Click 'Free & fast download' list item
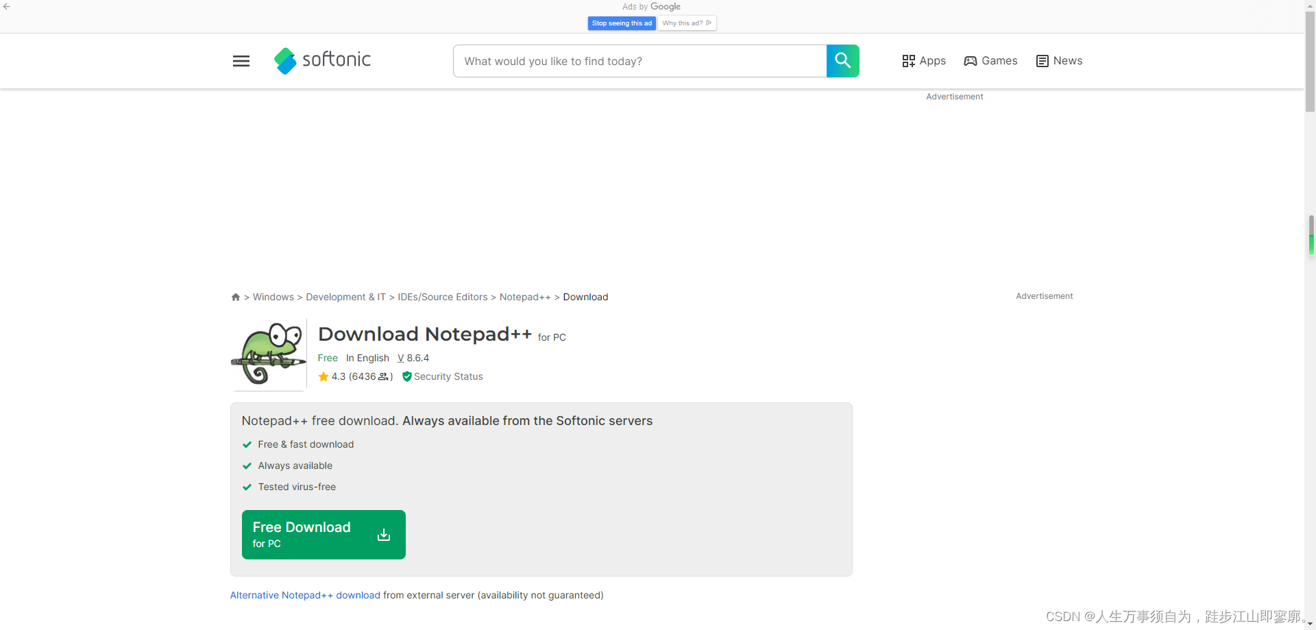1316x630 pixels. tap(306, 444)
